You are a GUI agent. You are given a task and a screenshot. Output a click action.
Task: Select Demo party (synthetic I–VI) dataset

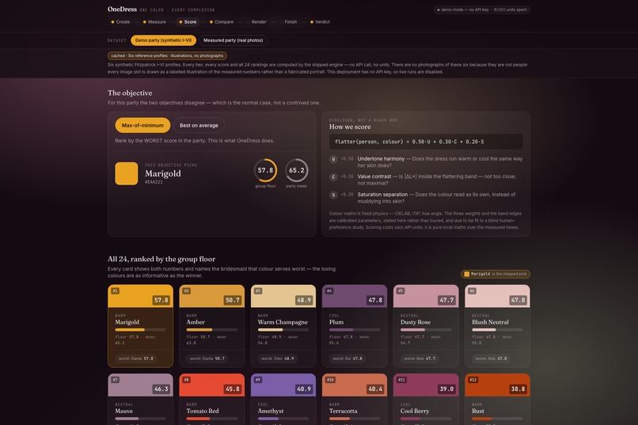163,40
